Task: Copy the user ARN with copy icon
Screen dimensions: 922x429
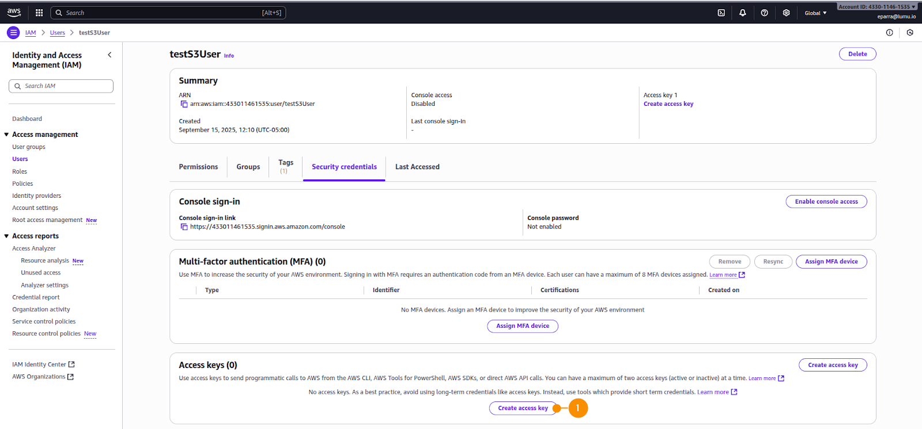Action: tap(184, 104)
